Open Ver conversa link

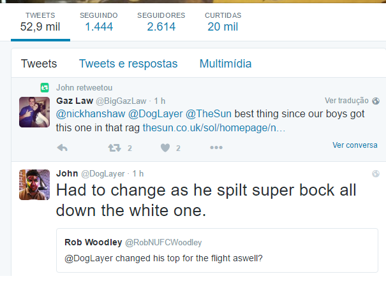tap(355, 145)
